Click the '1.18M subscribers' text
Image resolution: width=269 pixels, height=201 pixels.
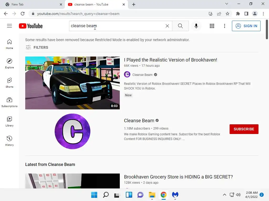click(x=137, y=128)
